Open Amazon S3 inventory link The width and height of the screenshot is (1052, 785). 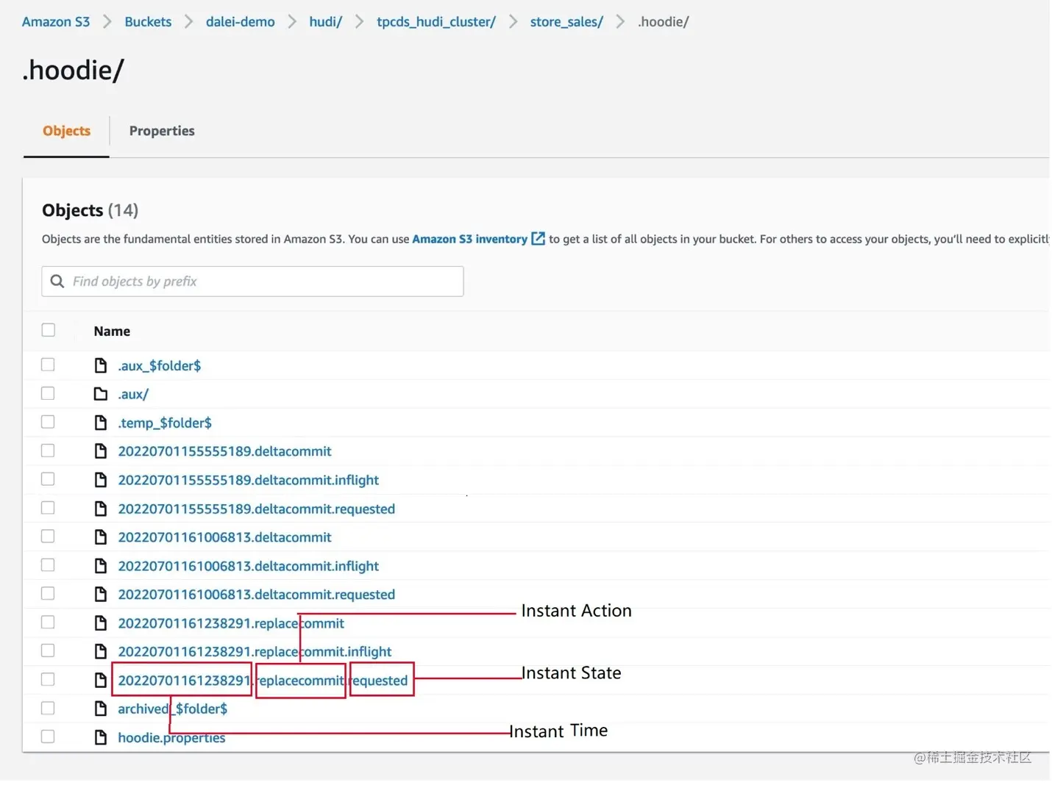(x=470, y=239)
